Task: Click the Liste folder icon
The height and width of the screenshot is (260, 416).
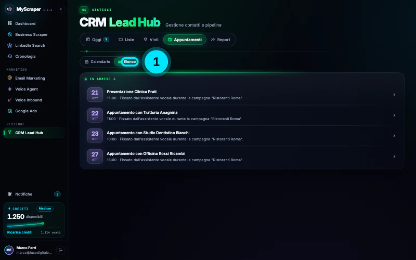Action: point(121,40)
